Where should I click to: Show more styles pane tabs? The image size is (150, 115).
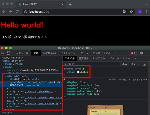tap(135, 58)
